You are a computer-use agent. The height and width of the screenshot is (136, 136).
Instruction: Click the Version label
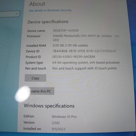29,122
